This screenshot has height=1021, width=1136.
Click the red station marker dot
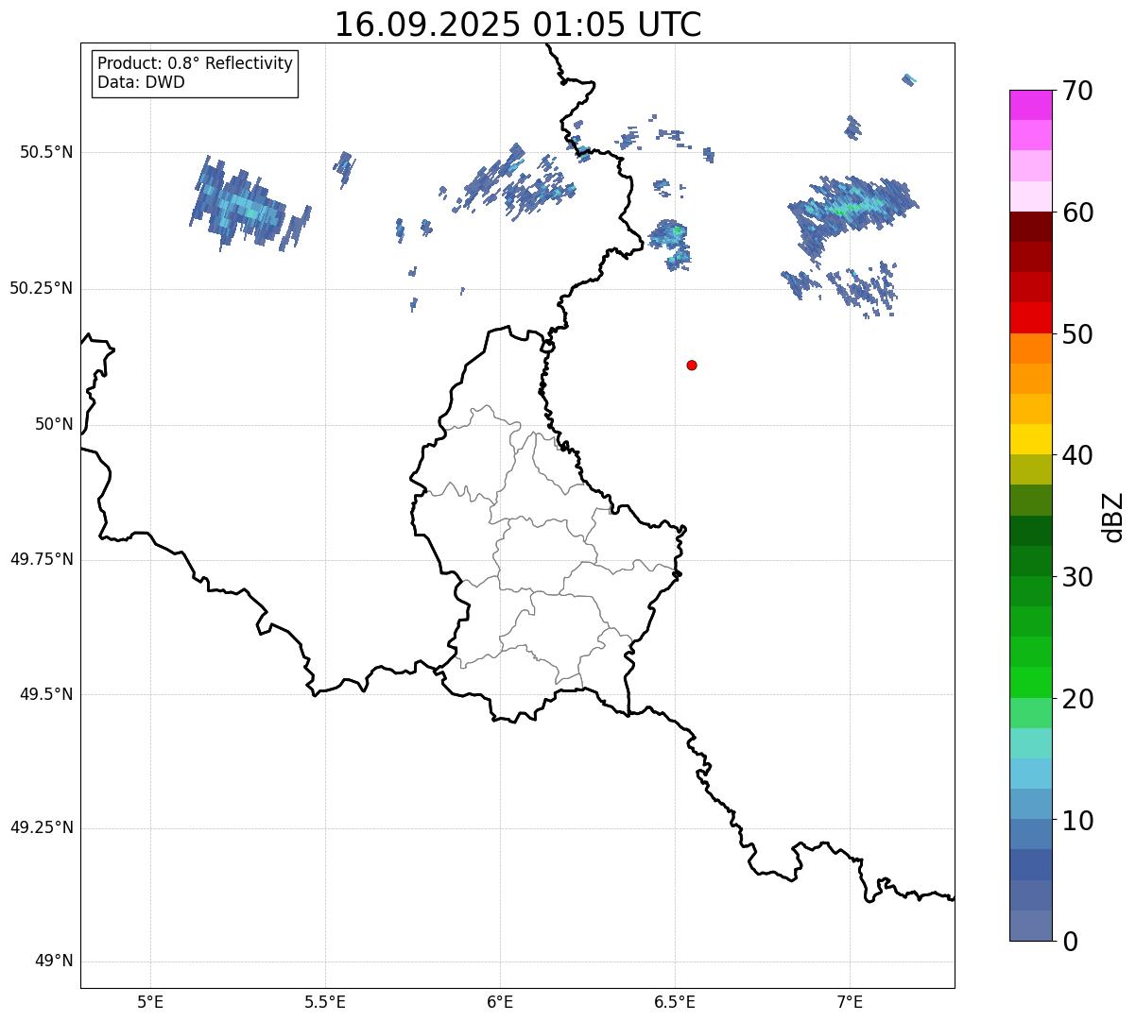tap(692, 365)
